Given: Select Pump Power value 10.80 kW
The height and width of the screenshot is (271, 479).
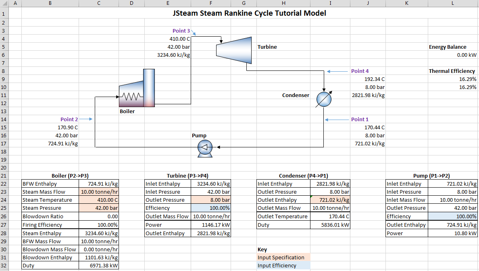Looking at the screenshot, I should tap(452, 233).
